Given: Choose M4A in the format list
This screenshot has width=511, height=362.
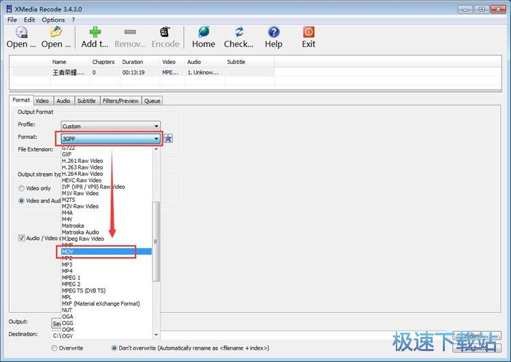Looking at the screenshot, I should 106,213.
